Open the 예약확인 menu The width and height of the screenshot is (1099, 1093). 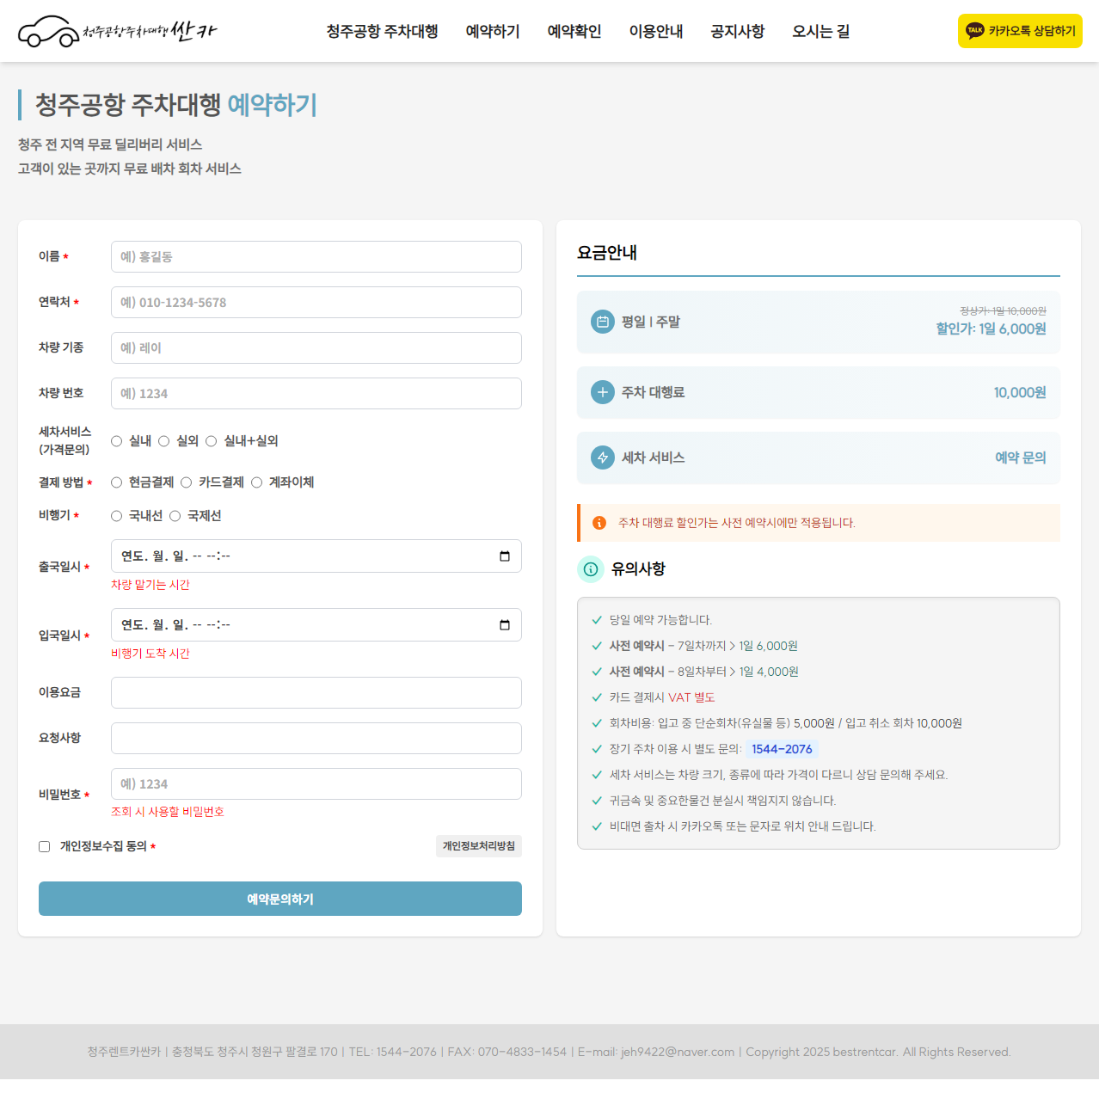coord(574,32)
